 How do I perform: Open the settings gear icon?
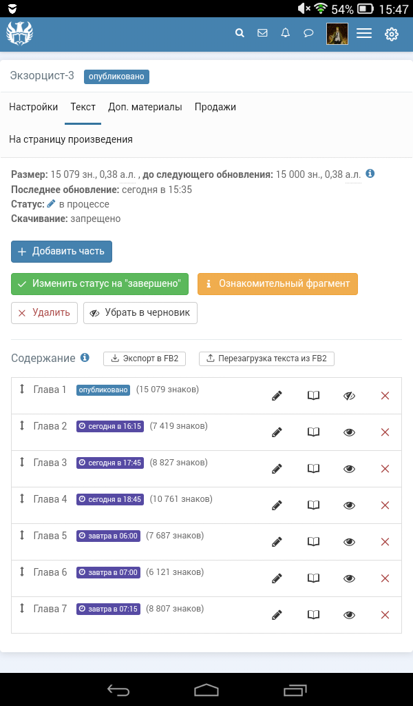(392, 33)
